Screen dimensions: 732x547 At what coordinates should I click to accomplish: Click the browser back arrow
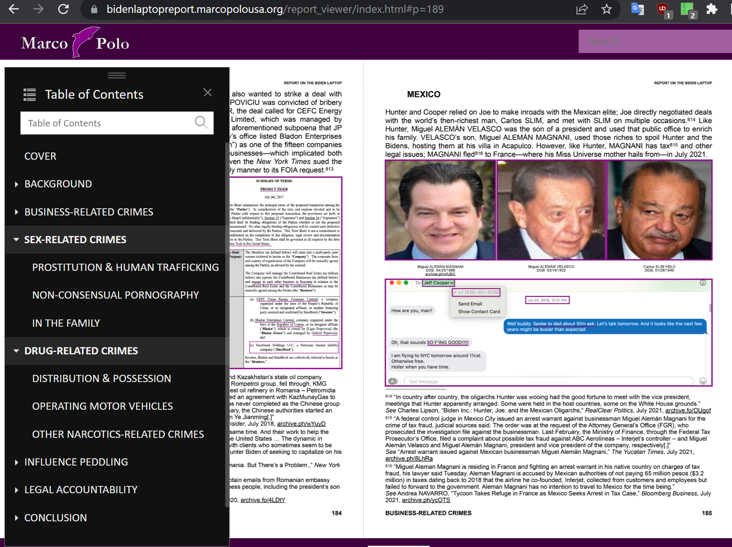[x=14, y=9]
